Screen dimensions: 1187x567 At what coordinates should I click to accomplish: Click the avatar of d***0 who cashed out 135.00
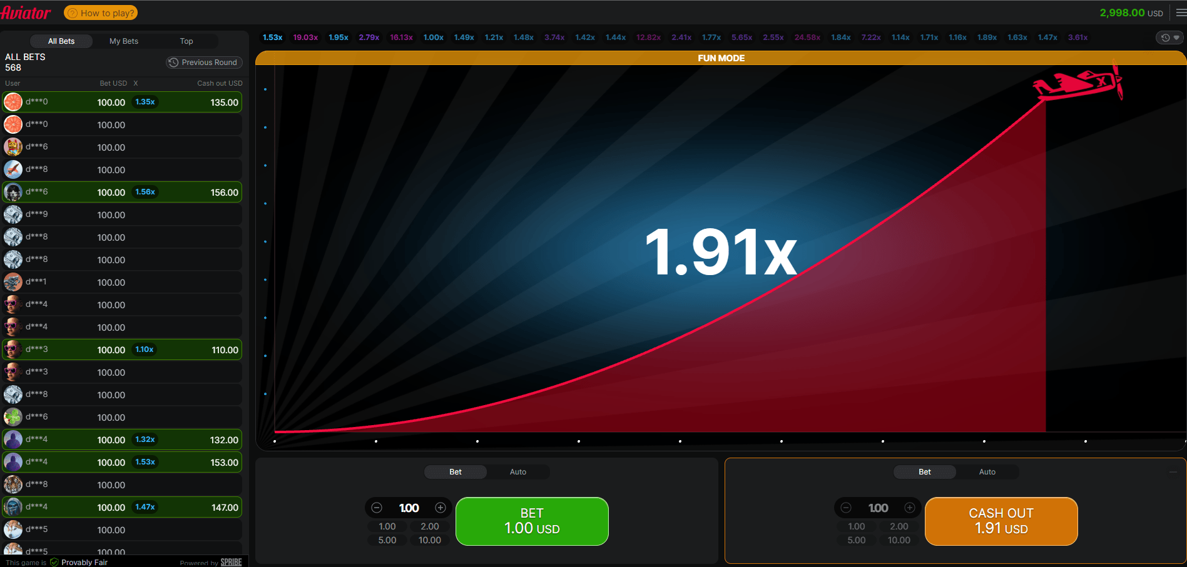(x=13, y=102)
